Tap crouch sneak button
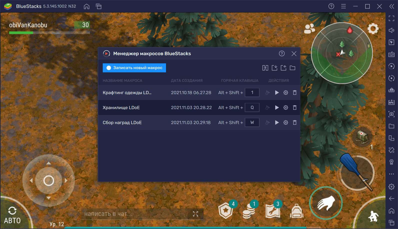398x229 pixels. click(374, 216)
